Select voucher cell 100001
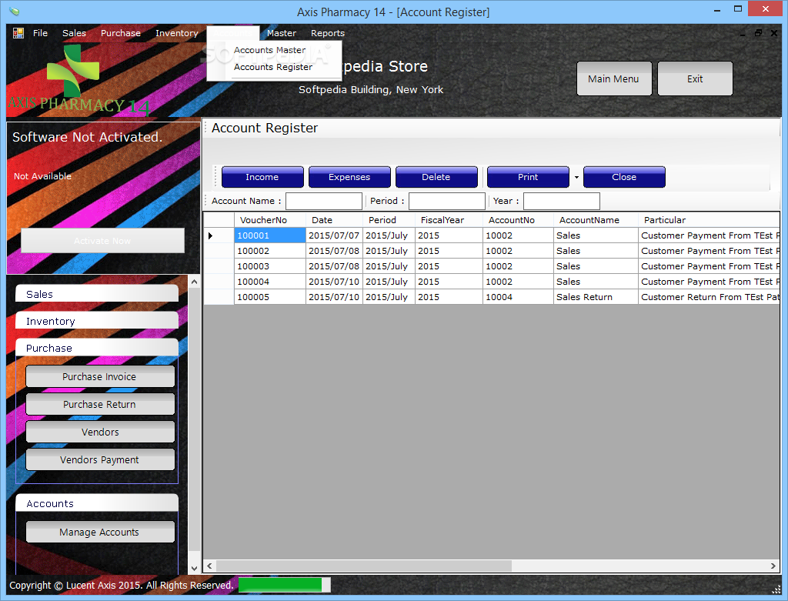 click(270, 235)
